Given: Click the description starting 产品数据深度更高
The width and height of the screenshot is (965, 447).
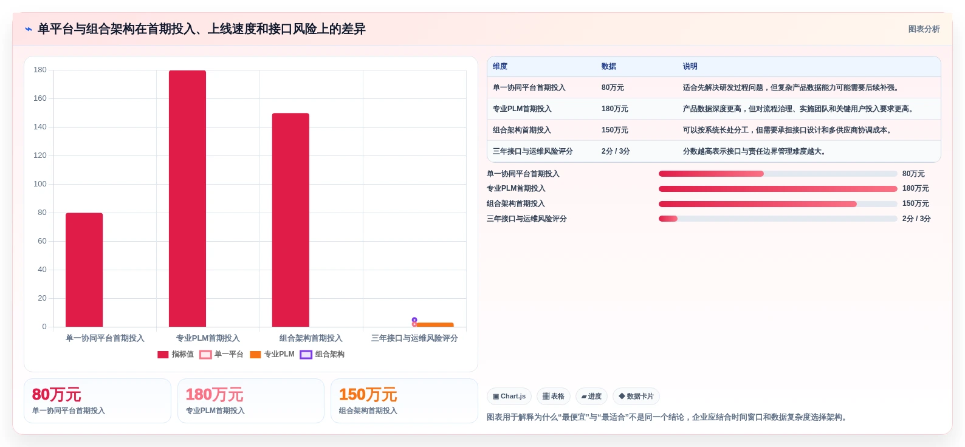Looking at the screenshot, I should [x=799, y=109].
